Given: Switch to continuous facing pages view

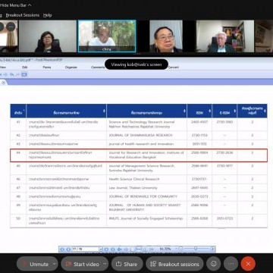Looking at the screenshot, I should (x=152, y=249).
